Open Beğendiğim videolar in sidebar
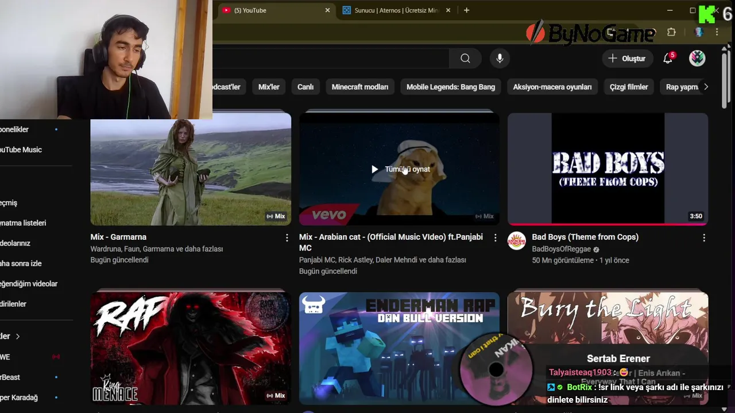Image resolution: width=735 pixels, height=413 pixels. (x=29, y=284)
